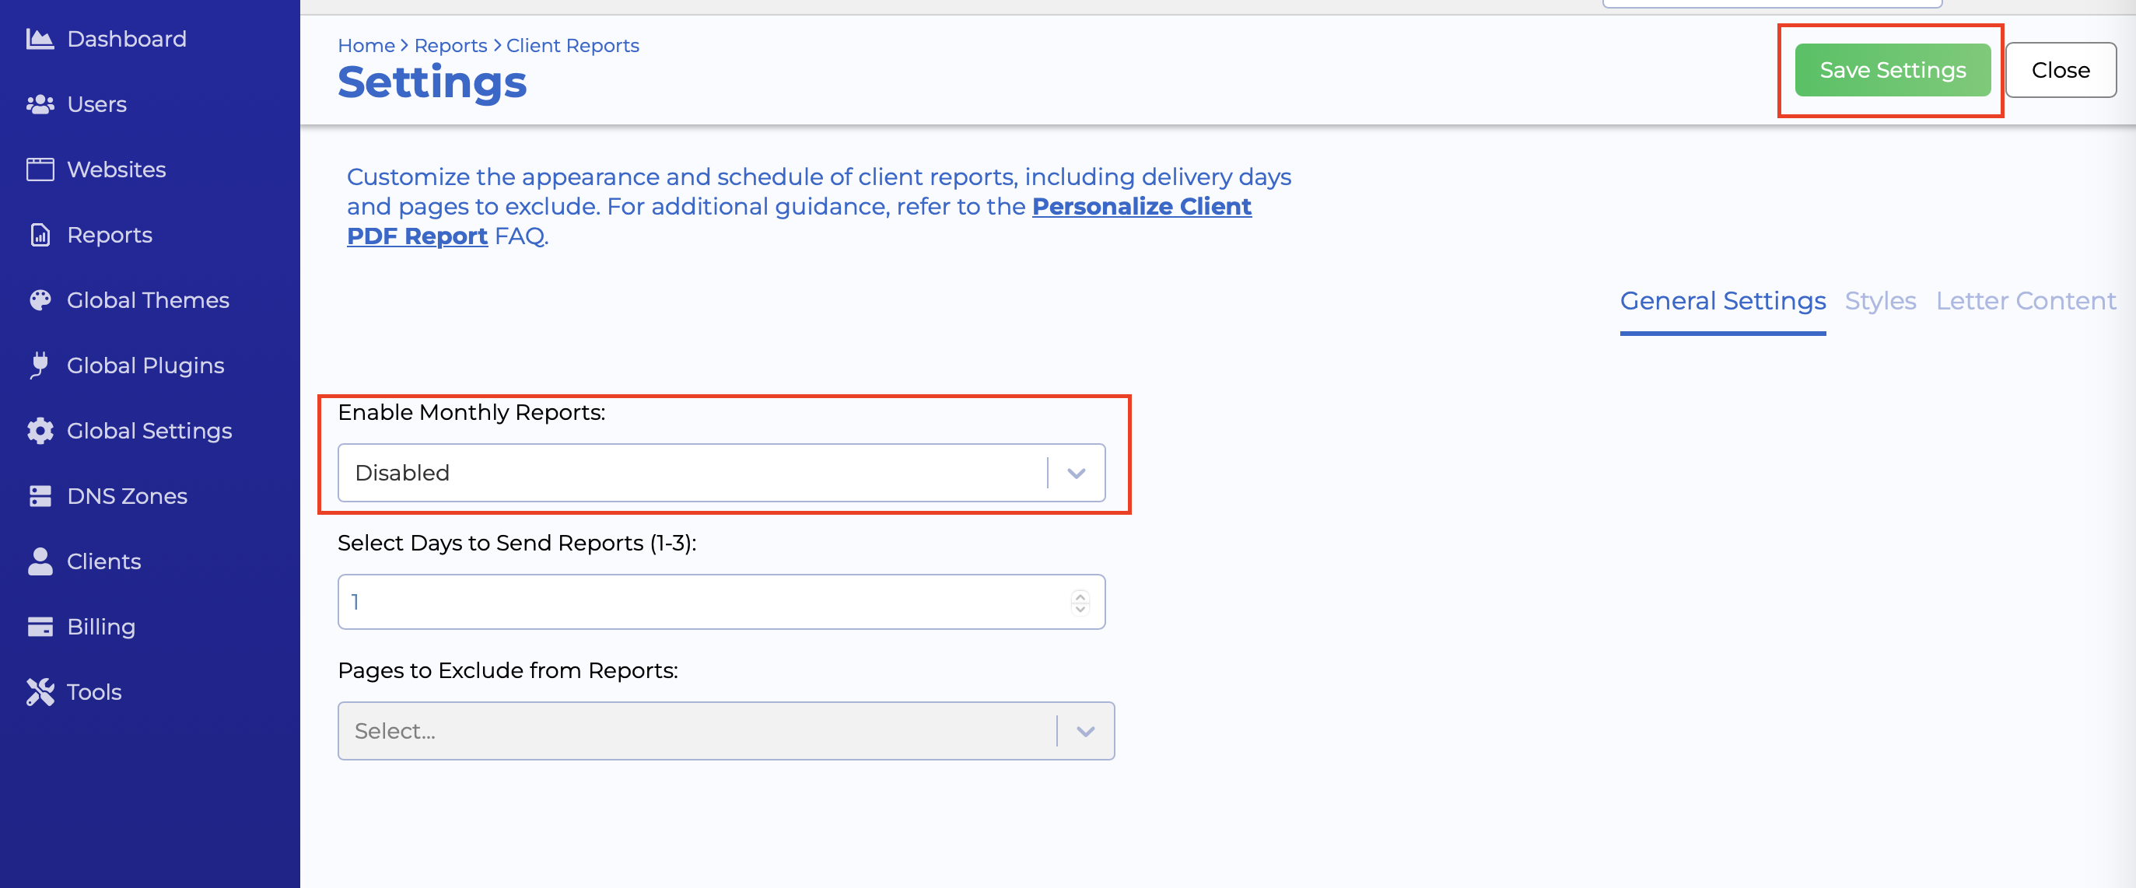This screenshot has width=2136, height=888.
Task: Click the DNS Zones sidebar icon
Action: click(40, 495)
